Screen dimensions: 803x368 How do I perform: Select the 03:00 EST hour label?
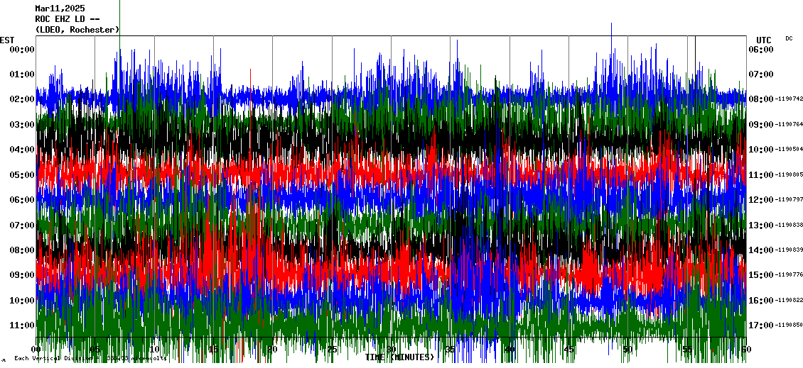click(23, 125)
